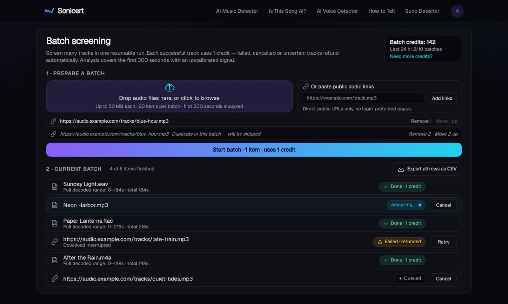Screen dimensions: 508x304
Task: Cancel the queued quiet-tides.mp3 item
Action: click(x=444, y=279)
